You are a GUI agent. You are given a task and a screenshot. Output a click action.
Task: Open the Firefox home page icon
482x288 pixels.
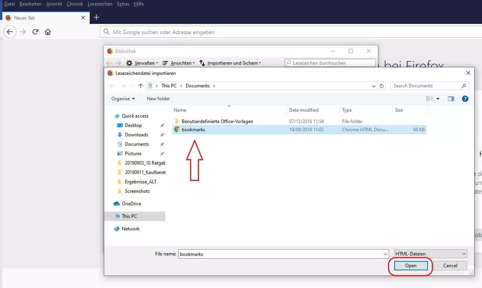tap(48, 32)
